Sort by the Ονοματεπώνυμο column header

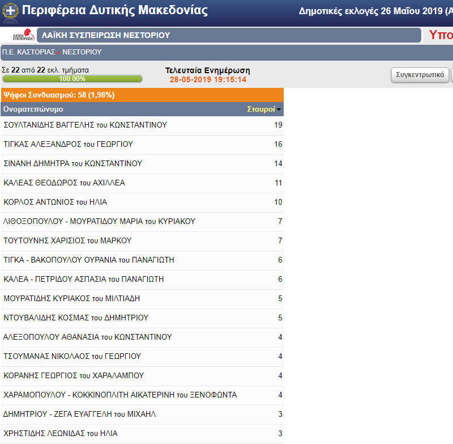coord(33,109)
